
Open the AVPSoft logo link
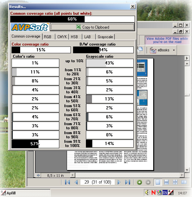30,27
